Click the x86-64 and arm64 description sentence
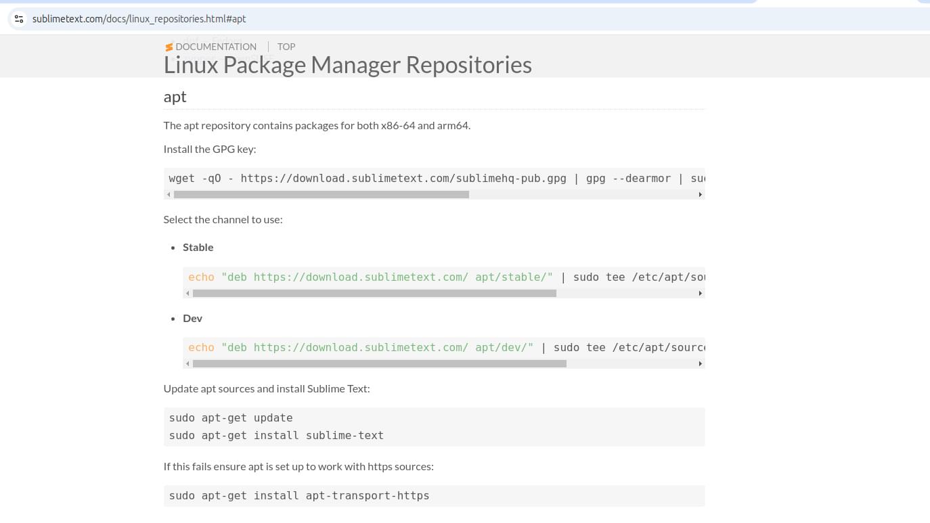Viewport: 930px width, 523px height. point(317,125)
